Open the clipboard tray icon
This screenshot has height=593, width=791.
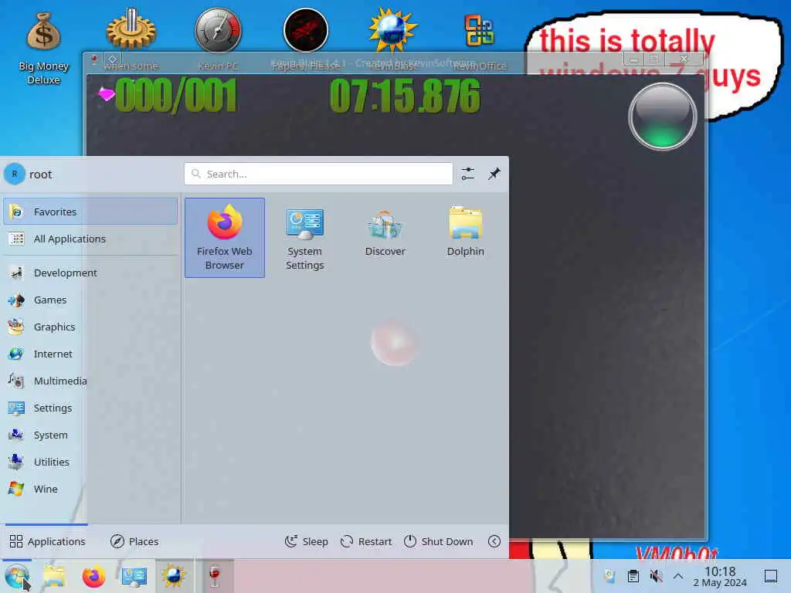633,576
